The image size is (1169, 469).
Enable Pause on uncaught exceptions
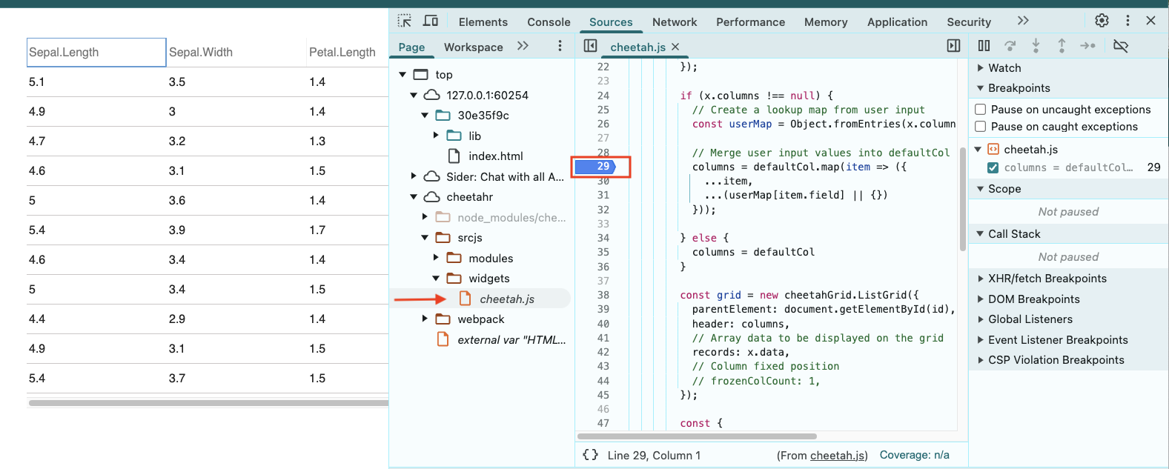[x=980, y=110]
